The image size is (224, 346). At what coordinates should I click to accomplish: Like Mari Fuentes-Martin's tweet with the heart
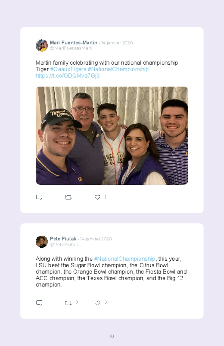[97, 197]
